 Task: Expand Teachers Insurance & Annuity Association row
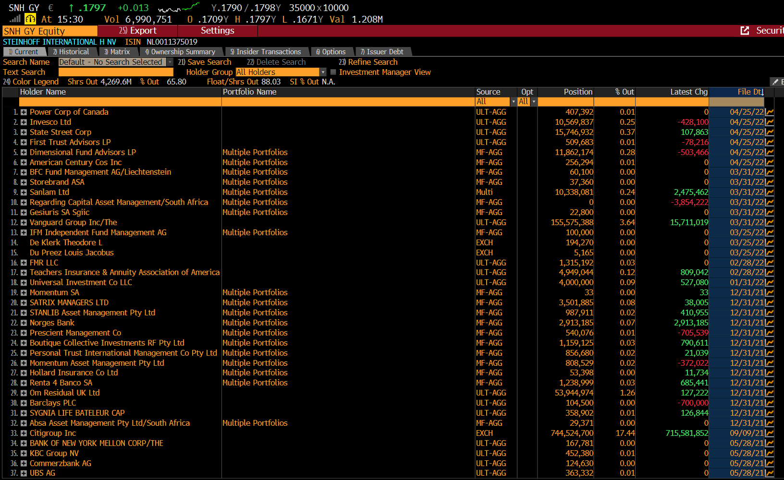point(24,272)
